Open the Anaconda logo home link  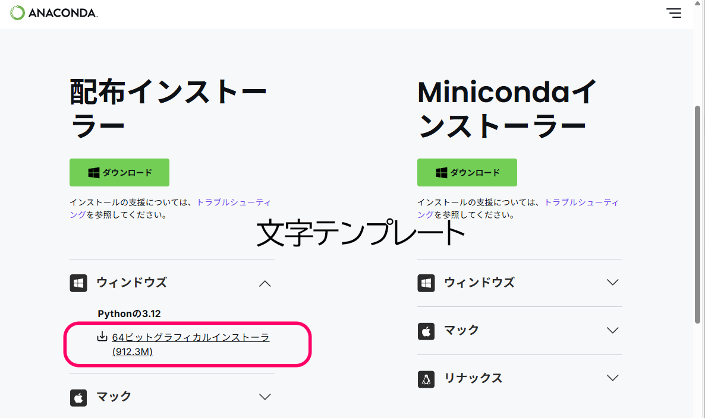point(53,12)
